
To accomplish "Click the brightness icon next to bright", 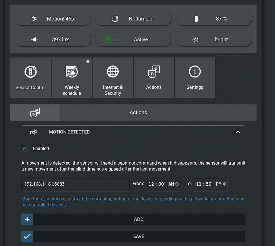I will pos(195,39).
